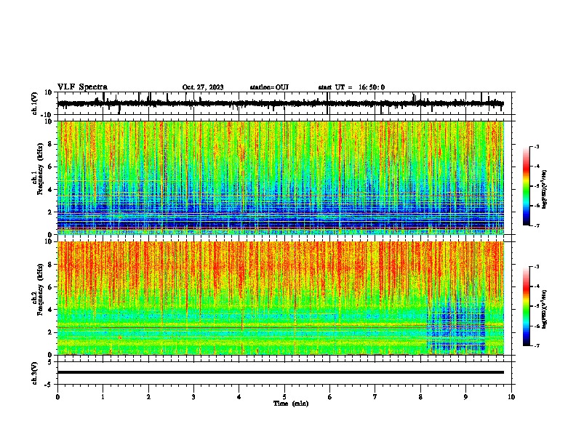The width and height of the screenshot is (576, 445).
Task: Click the ch.2 "Frequency (kHz)" axis label
Action: pyautogui.click(x=40, y=289)
